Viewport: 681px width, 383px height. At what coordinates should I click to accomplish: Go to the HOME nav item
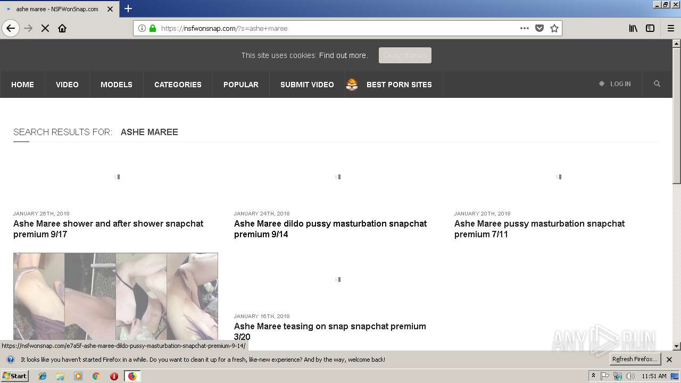pos(22,85)
